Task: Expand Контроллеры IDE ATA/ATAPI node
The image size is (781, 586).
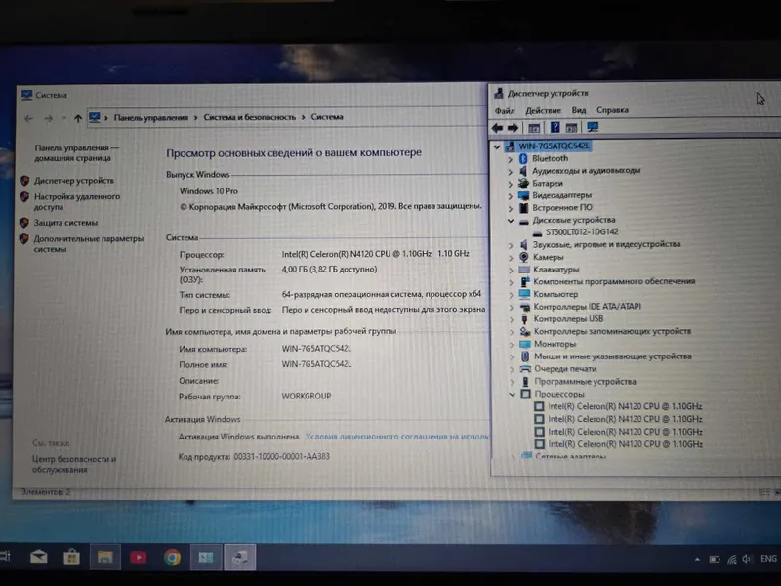Action: (511, 307)
